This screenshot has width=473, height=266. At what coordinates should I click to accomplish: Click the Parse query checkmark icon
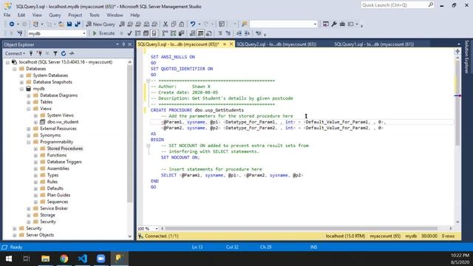[130, 33]
